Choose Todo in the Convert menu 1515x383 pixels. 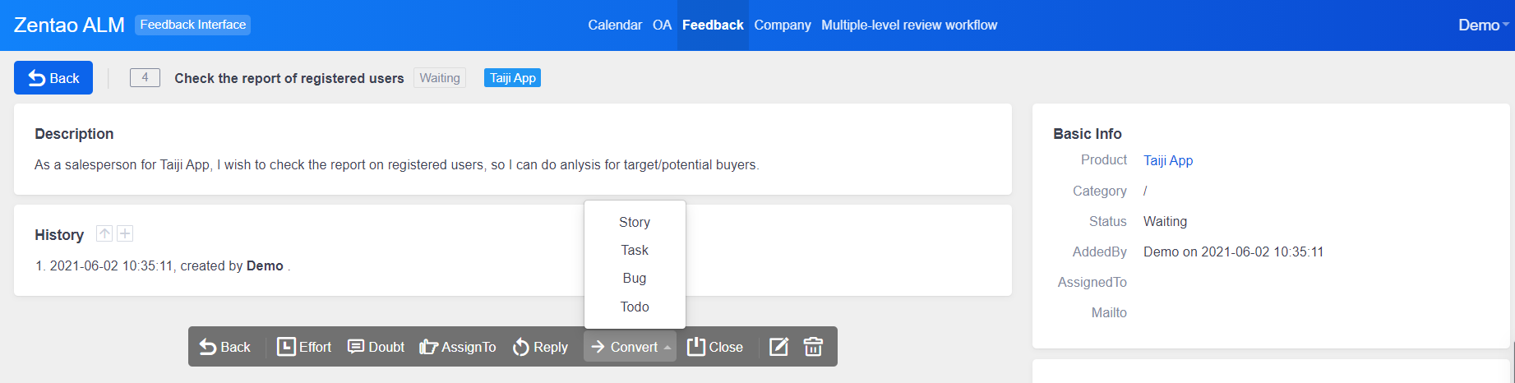(x=635, y=307)
